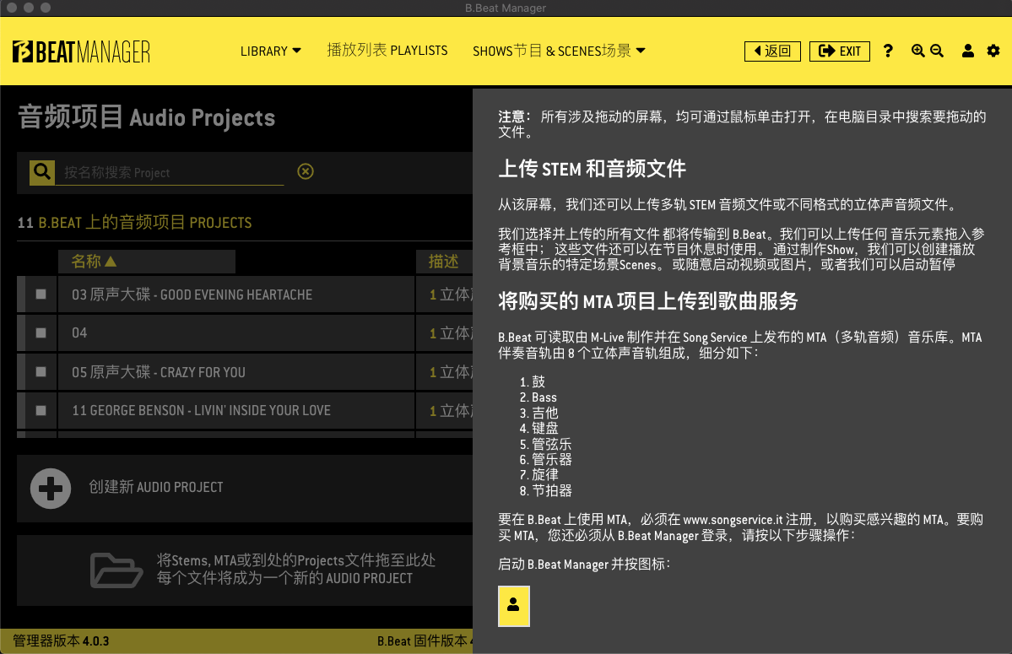Open the 播放列表 PLAYLISTS menu
The width and height of the screenshot is (1012, 654).
(x=387, y=51)
